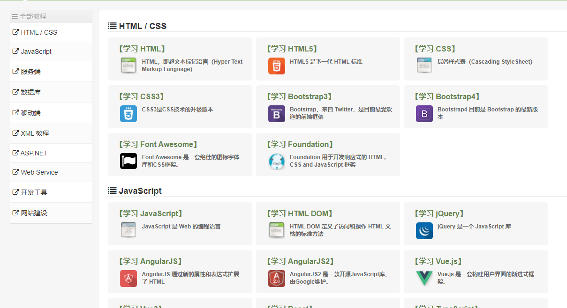Click external-link icon beside 服务端

tap(15, 72)
